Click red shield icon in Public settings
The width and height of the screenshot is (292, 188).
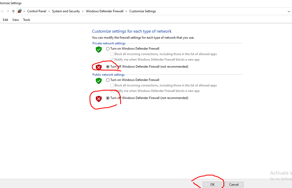click(99, 99)
